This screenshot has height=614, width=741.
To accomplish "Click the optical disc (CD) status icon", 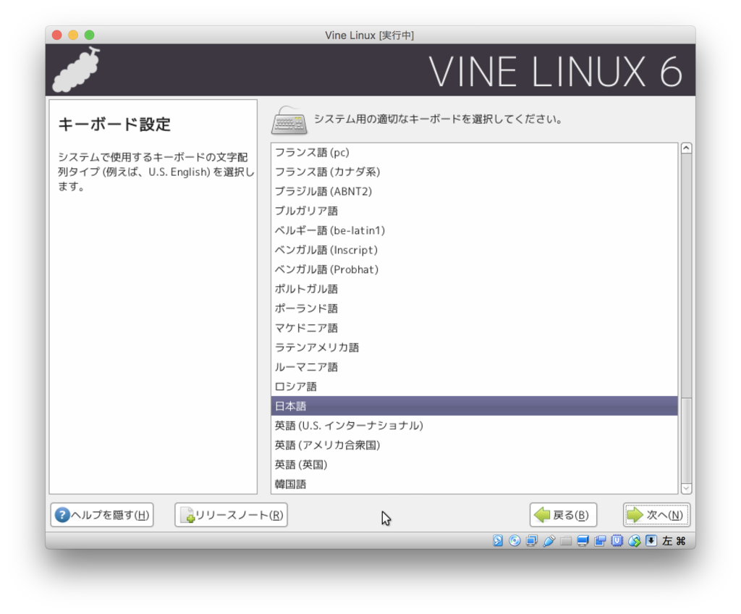I will point(515,541).
